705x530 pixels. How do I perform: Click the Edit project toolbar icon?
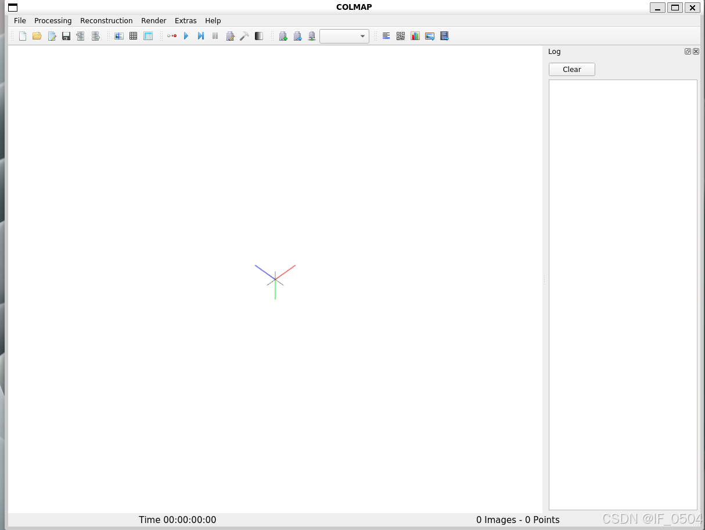pyautogui.click(x=52, y=36)
